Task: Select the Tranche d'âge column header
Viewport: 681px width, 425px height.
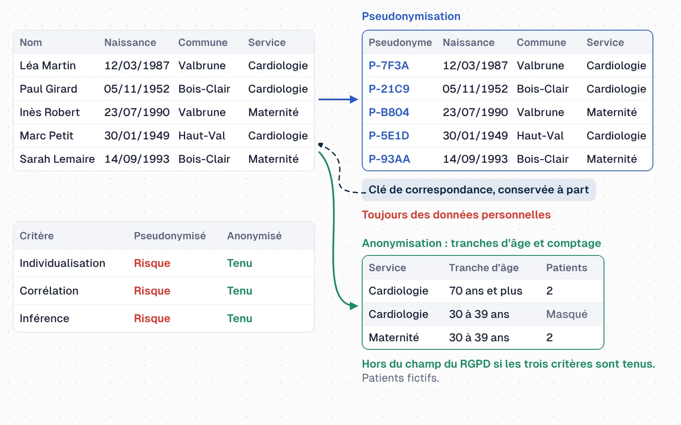Action: pos(484,268)
